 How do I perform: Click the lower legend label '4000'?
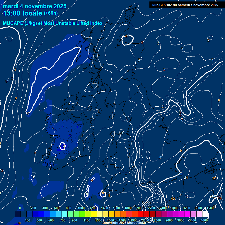(204, 220)
